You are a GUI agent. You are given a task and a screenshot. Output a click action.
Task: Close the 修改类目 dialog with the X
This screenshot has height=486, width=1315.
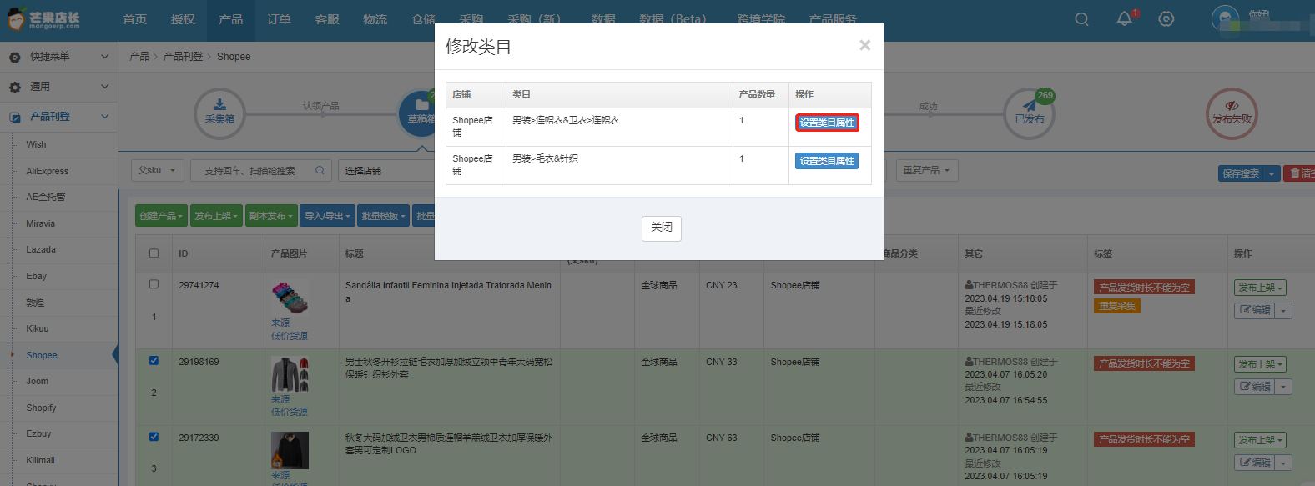[864, 45]
